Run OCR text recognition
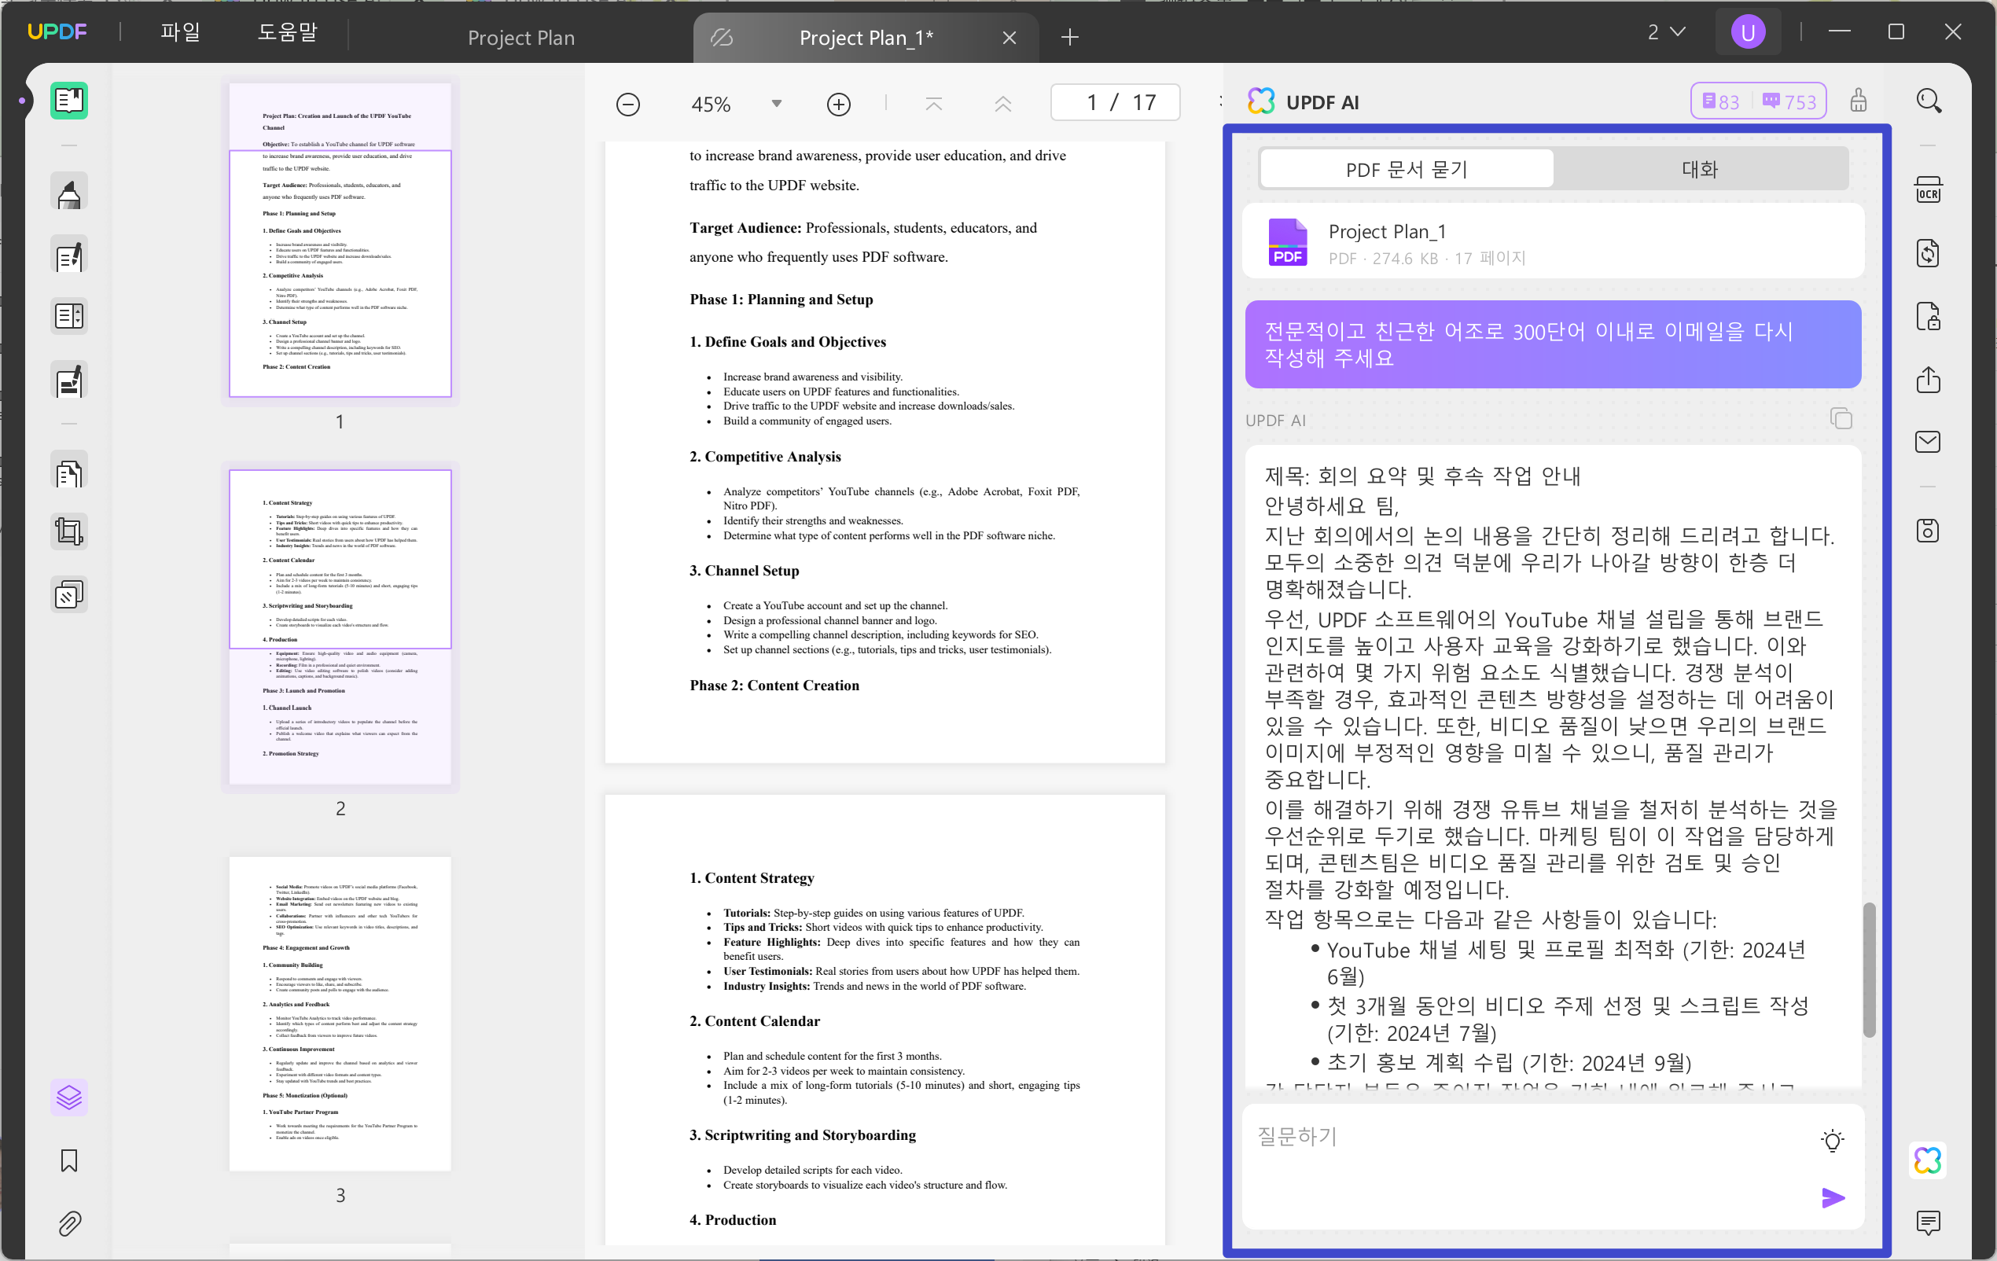Viewport: 1997px width, 1261px height. tap(1928, 189)
